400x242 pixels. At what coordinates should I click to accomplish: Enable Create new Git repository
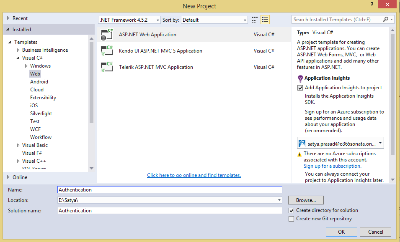click(x=292, y=219)
